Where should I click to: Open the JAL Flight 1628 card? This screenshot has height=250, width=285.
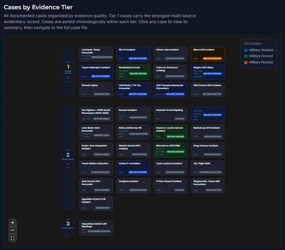click(x=208, y=168)
